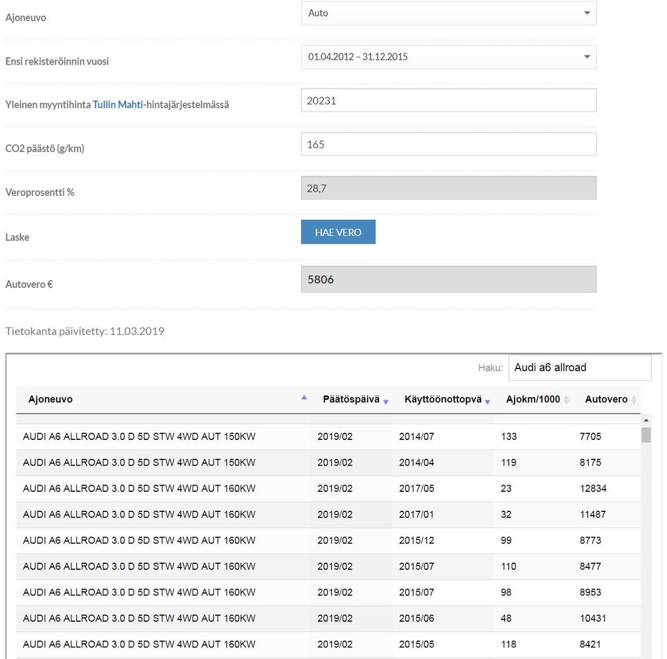Click the Ajoneuvo column header text
The height and width of the screenshot is (659, 667).
pos(51,400)
